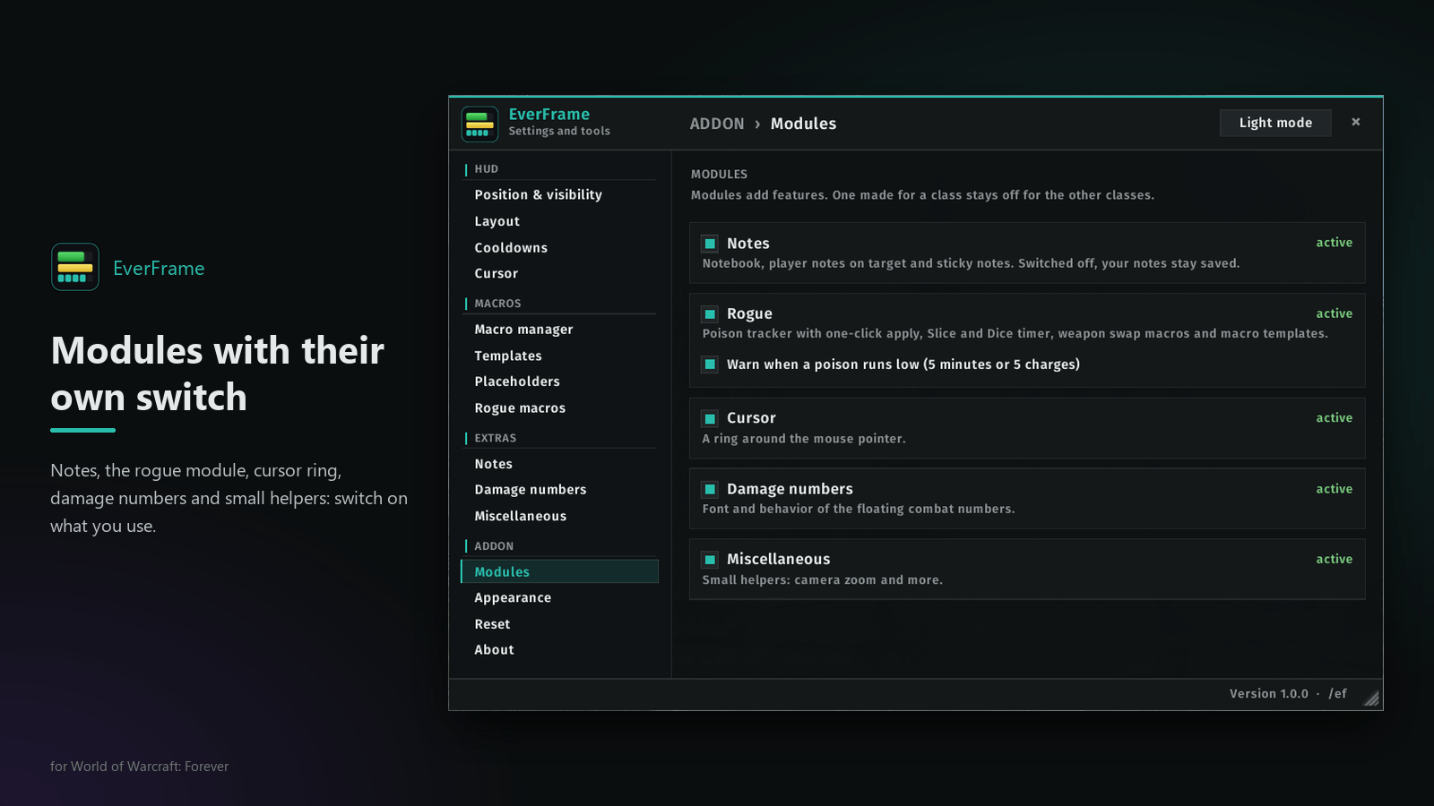Click the EXTRAS section header
Screen dimensions: 1434x806
[x=495, y=438]
